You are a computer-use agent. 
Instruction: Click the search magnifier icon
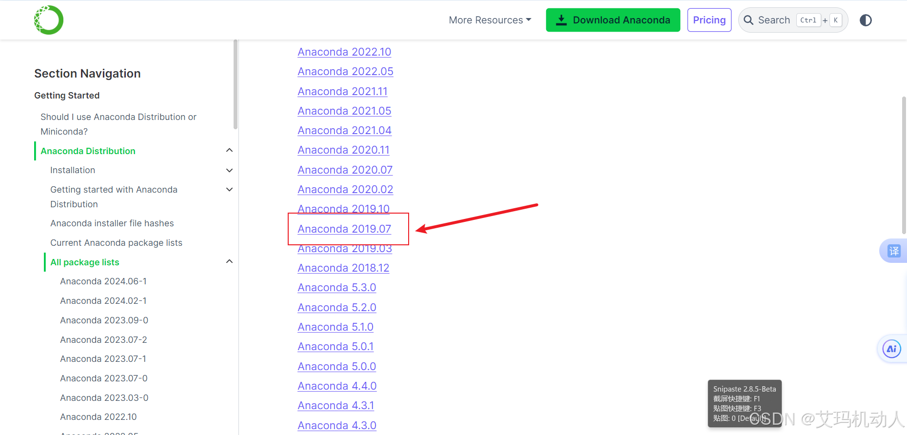pyautogui.click(x=748, y=20)
